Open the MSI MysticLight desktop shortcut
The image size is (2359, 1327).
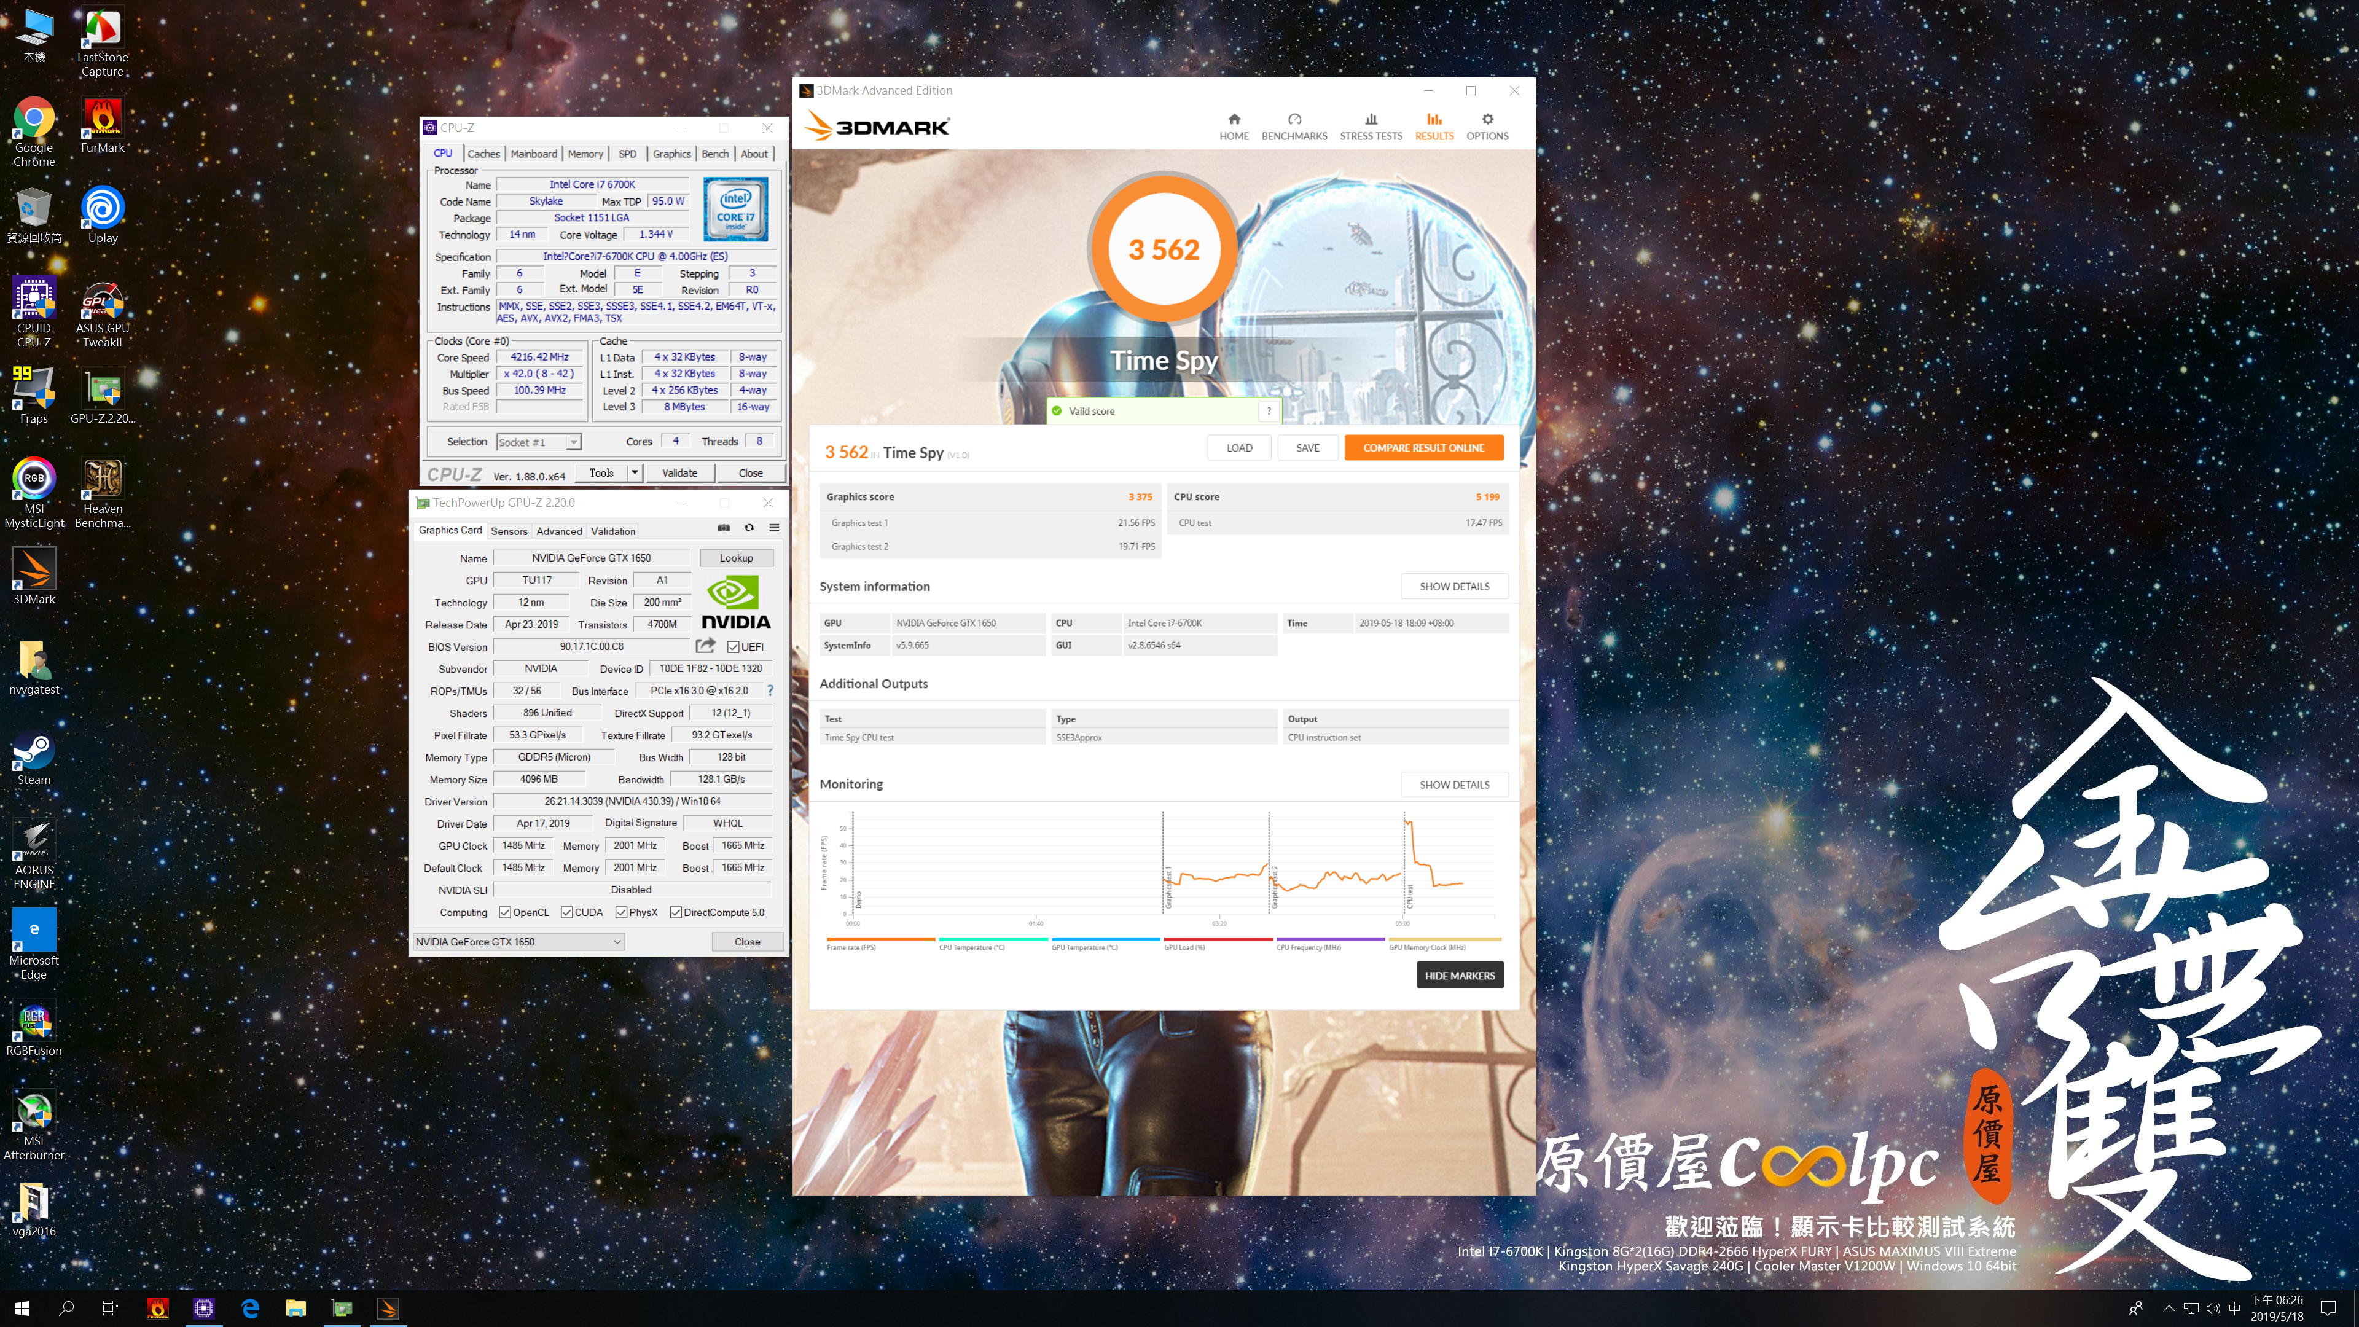coord(34,491)
